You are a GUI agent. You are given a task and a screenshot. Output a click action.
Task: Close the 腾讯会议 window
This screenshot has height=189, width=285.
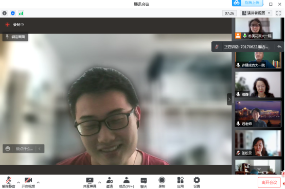tap(279, 4)
